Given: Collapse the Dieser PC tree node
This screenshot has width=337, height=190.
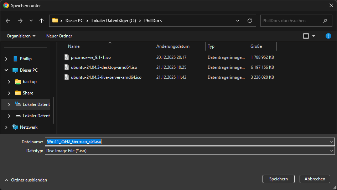Looking at the screenshot, I should 6,70.
